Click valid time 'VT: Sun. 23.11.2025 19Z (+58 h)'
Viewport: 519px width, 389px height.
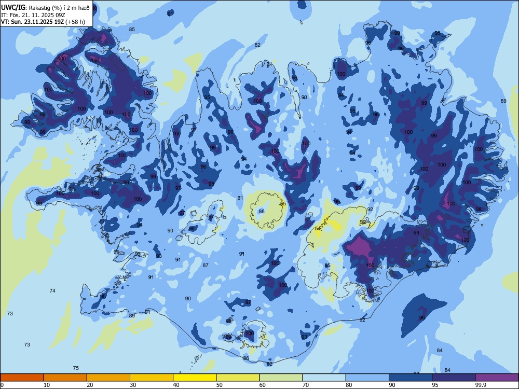click(43, 22)
